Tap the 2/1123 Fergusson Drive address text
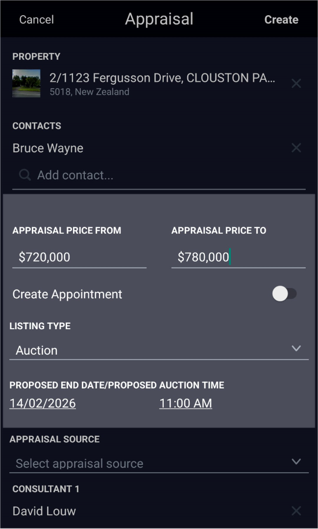Screen dimensions: 318x529 [162, 78]
